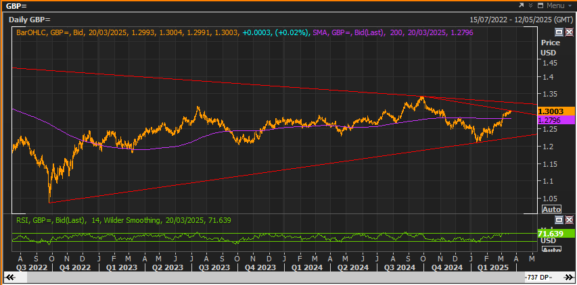Close the RSI indicator pane
Image resolution: width=577 pixels, height=285 pixels.
coord(569,219)
